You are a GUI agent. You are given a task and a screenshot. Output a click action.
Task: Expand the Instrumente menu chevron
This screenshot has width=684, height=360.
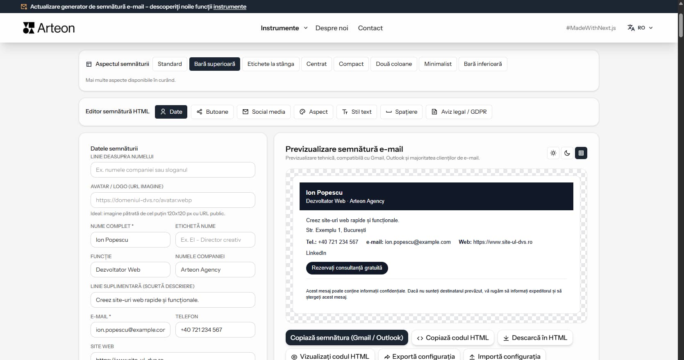tap(306, 28)
